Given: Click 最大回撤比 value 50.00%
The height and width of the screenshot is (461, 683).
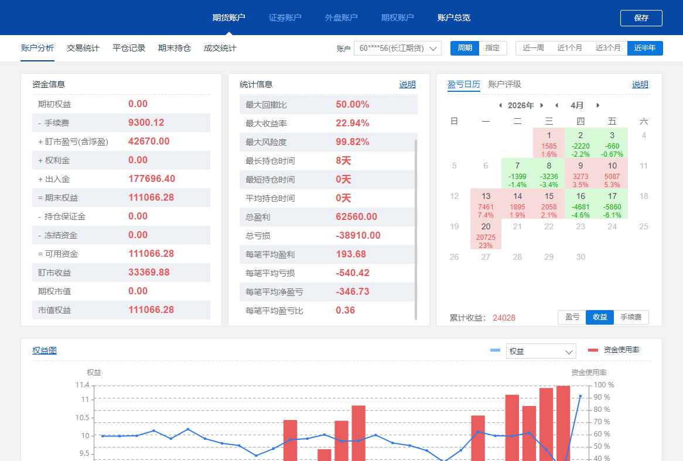Looking at the screenshot, I should coord(353,104).
